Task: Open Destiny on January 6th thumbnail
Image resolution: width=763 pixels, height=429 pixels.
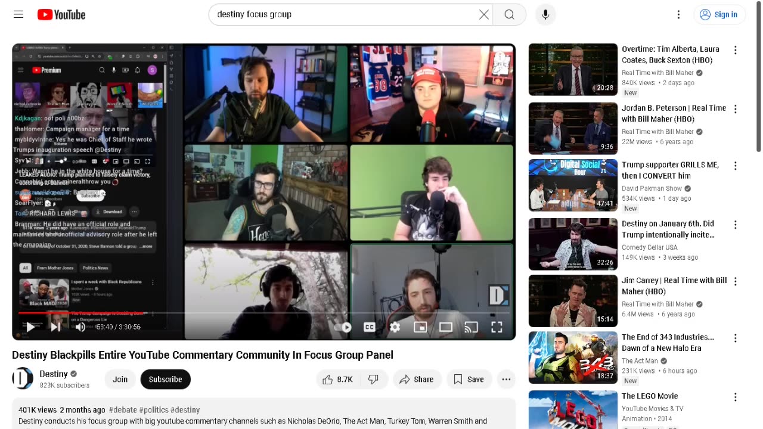Action: point(573,244)
